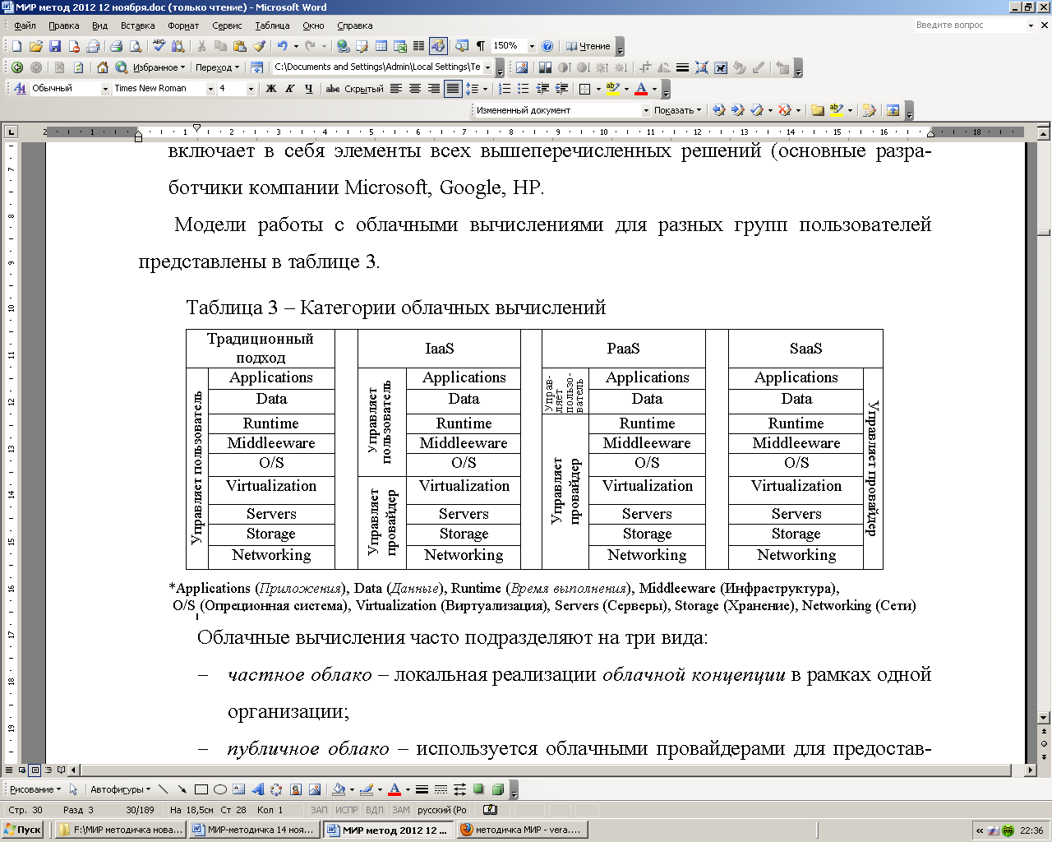Expand the Показать review menu

tap(677, 110)
